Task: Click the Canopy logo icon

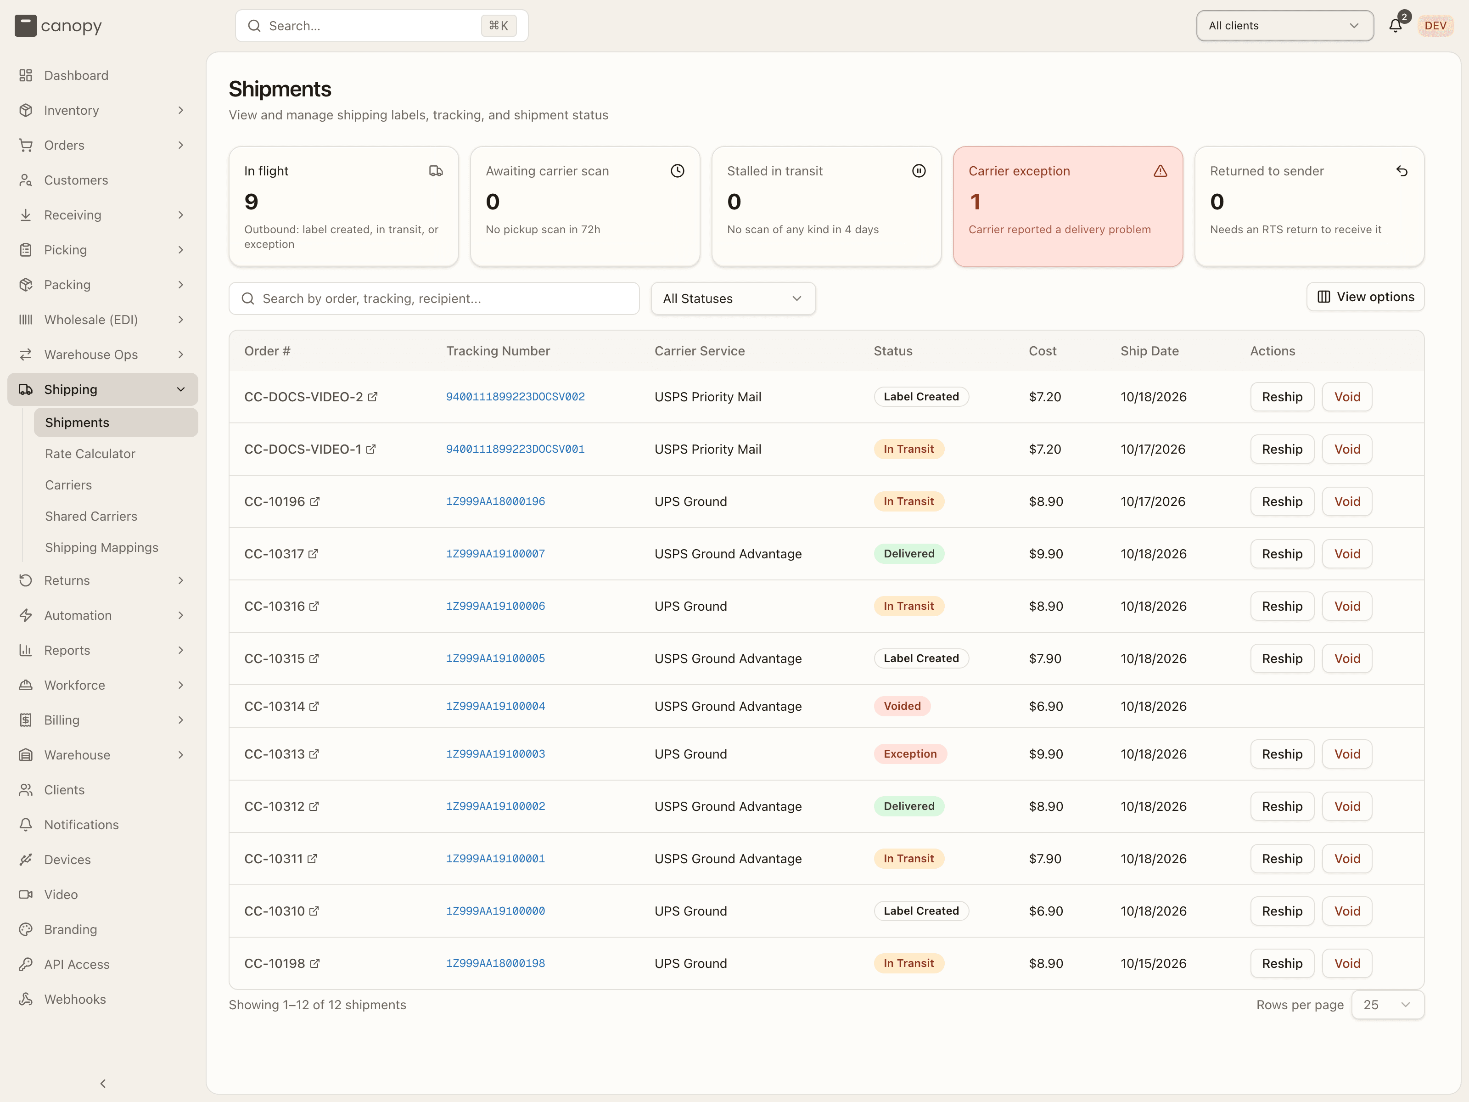Action: tap(25, 26)
